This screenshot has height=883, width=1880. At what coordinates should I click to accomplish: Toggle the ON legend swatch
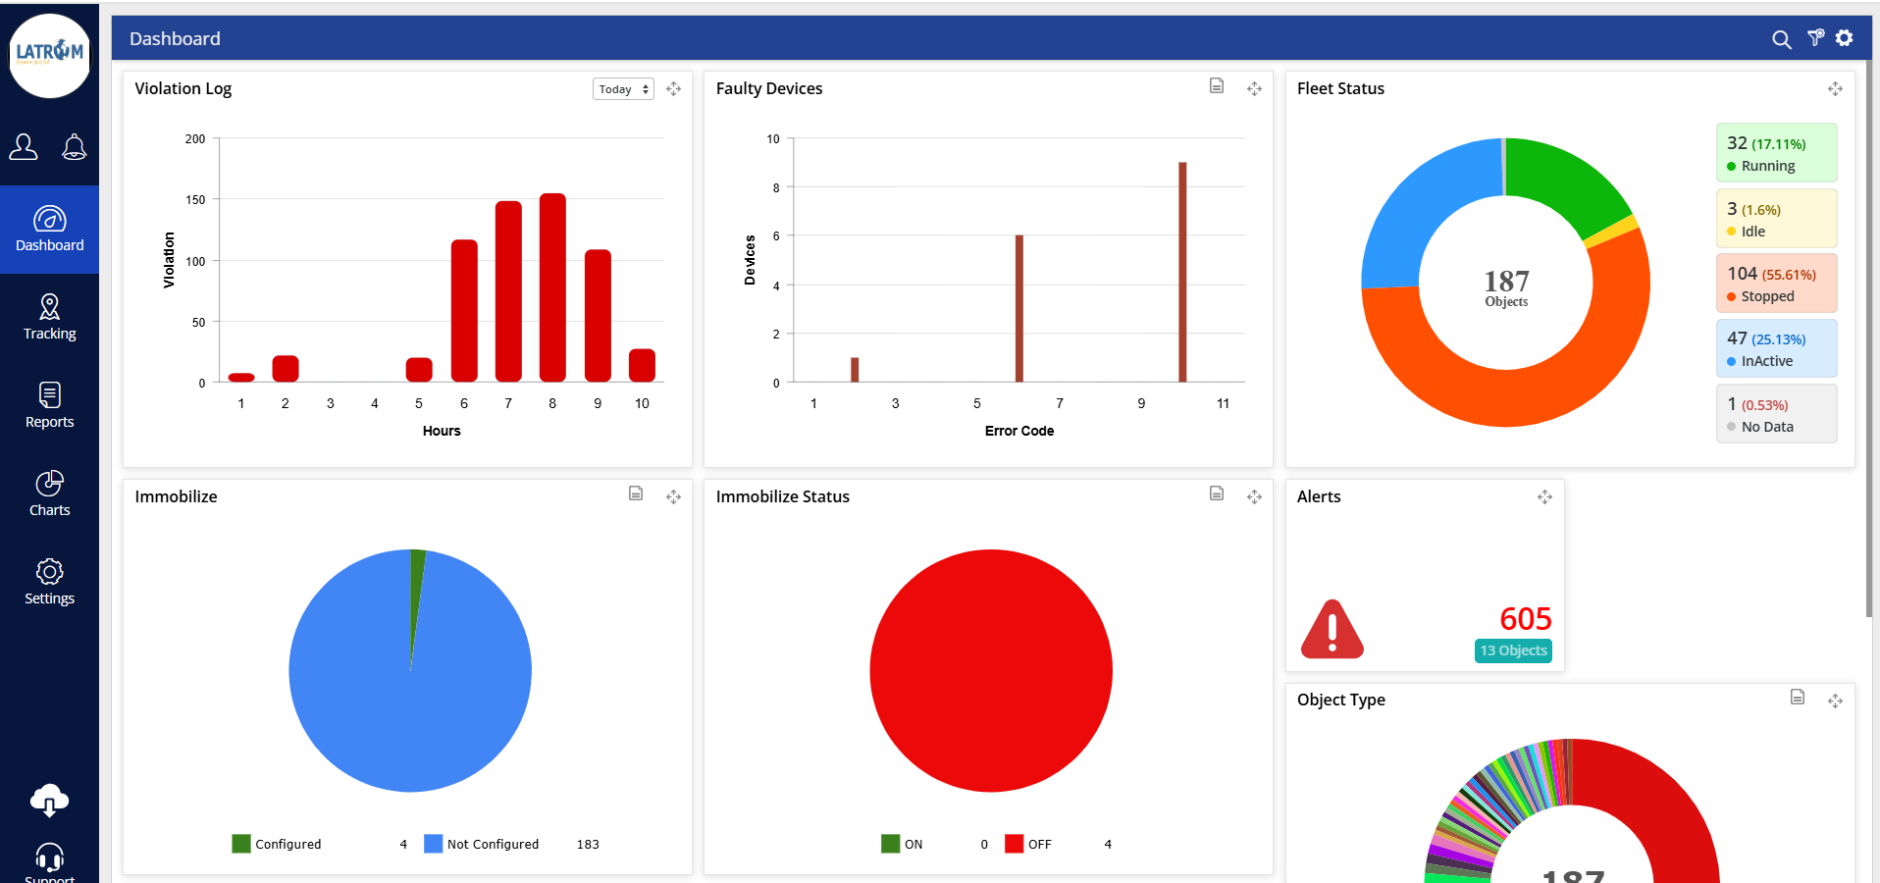pos(890,844)
